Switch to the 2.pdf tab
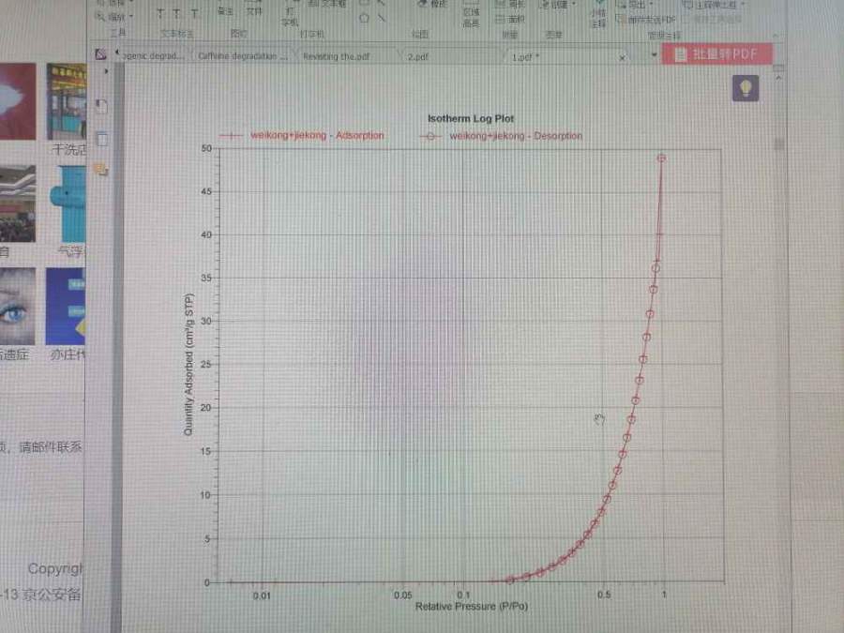Image resolution: width=844 pixels, height=633 pixels. pos(418,56)
